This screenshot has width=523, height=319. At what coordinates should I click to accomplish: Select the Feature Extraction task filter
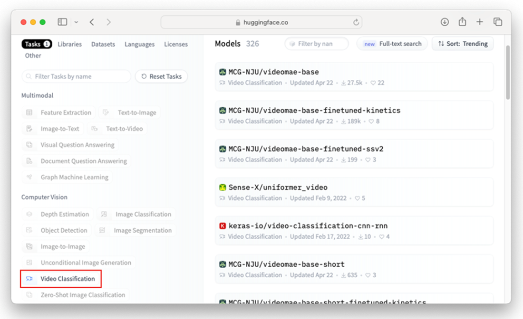[x=58, y=113]
